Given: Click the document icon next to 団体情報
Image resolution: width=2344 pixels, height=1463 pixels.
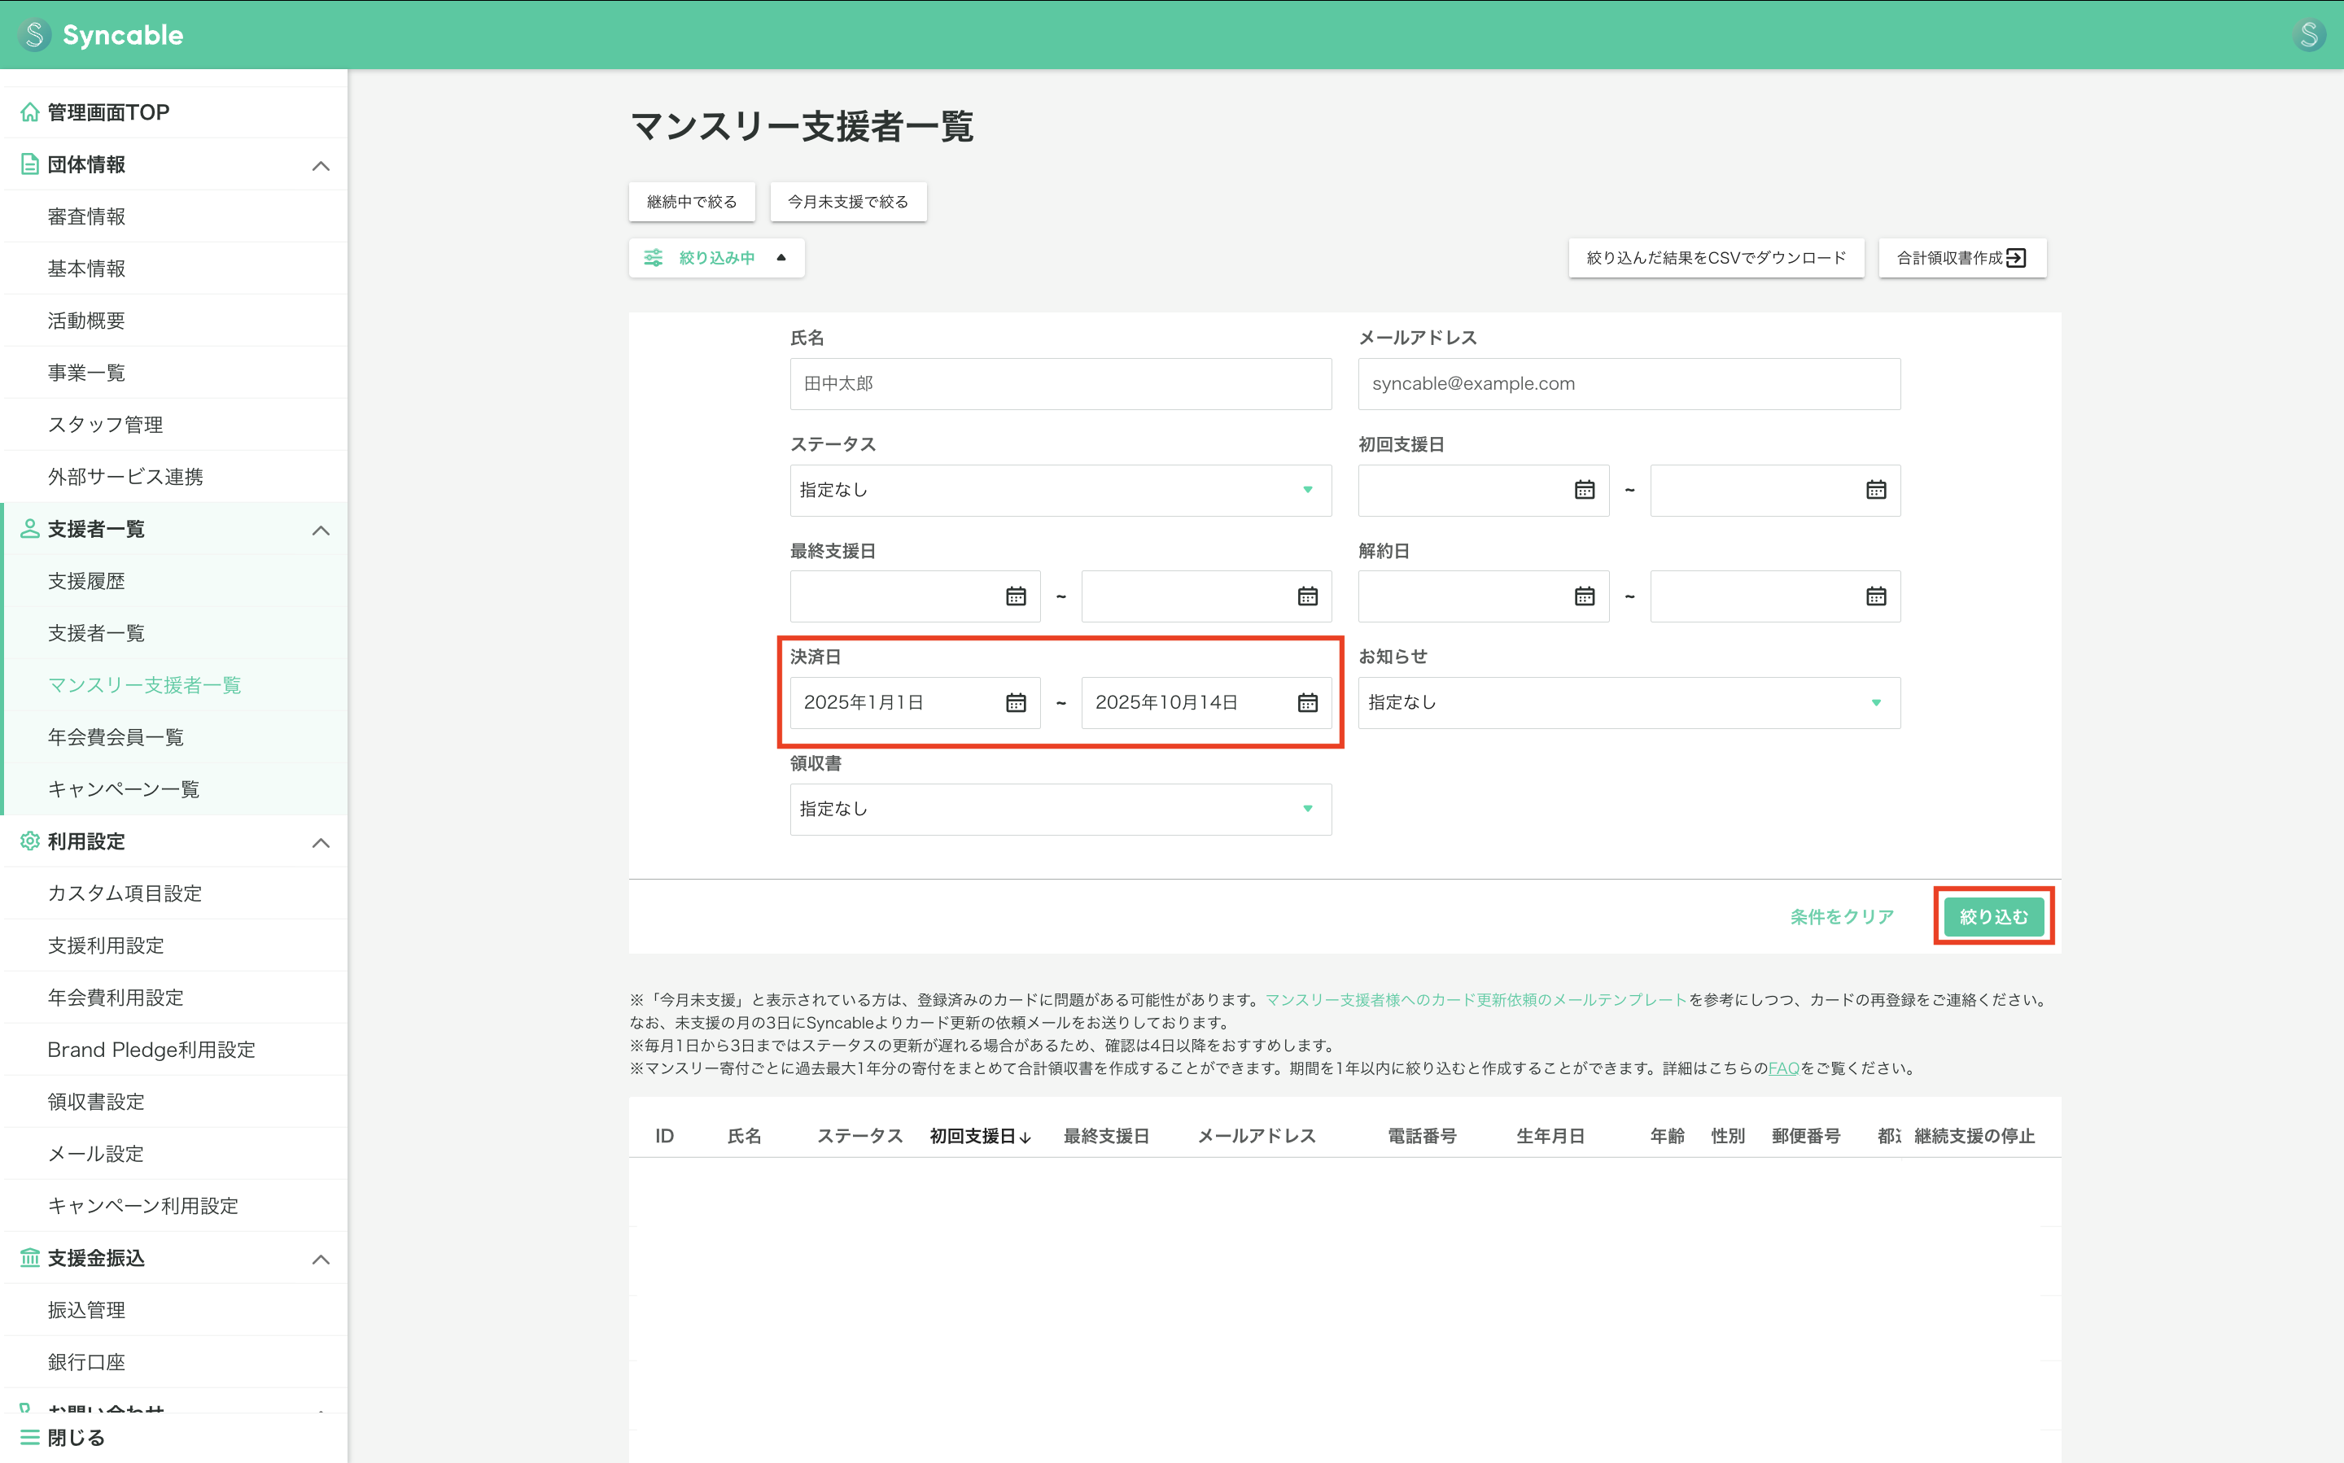Looking at the screenshot, I should tap(29, 164).
